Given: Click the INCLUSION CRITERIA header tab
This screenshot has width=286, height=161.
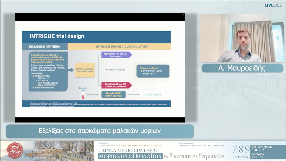Looking at the screenshot, I should (x=44, y=47).
